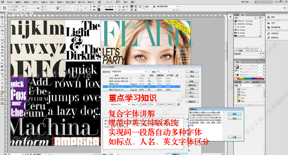Click the 隐藏样本 button

click(x=192, y=102)
